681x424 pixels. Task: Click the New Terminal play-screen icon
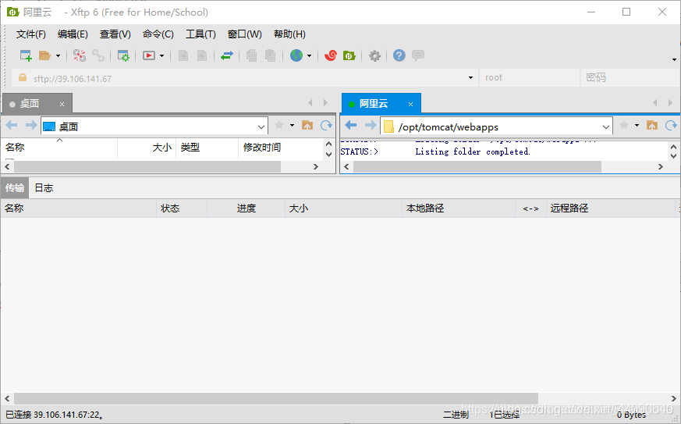149,55
